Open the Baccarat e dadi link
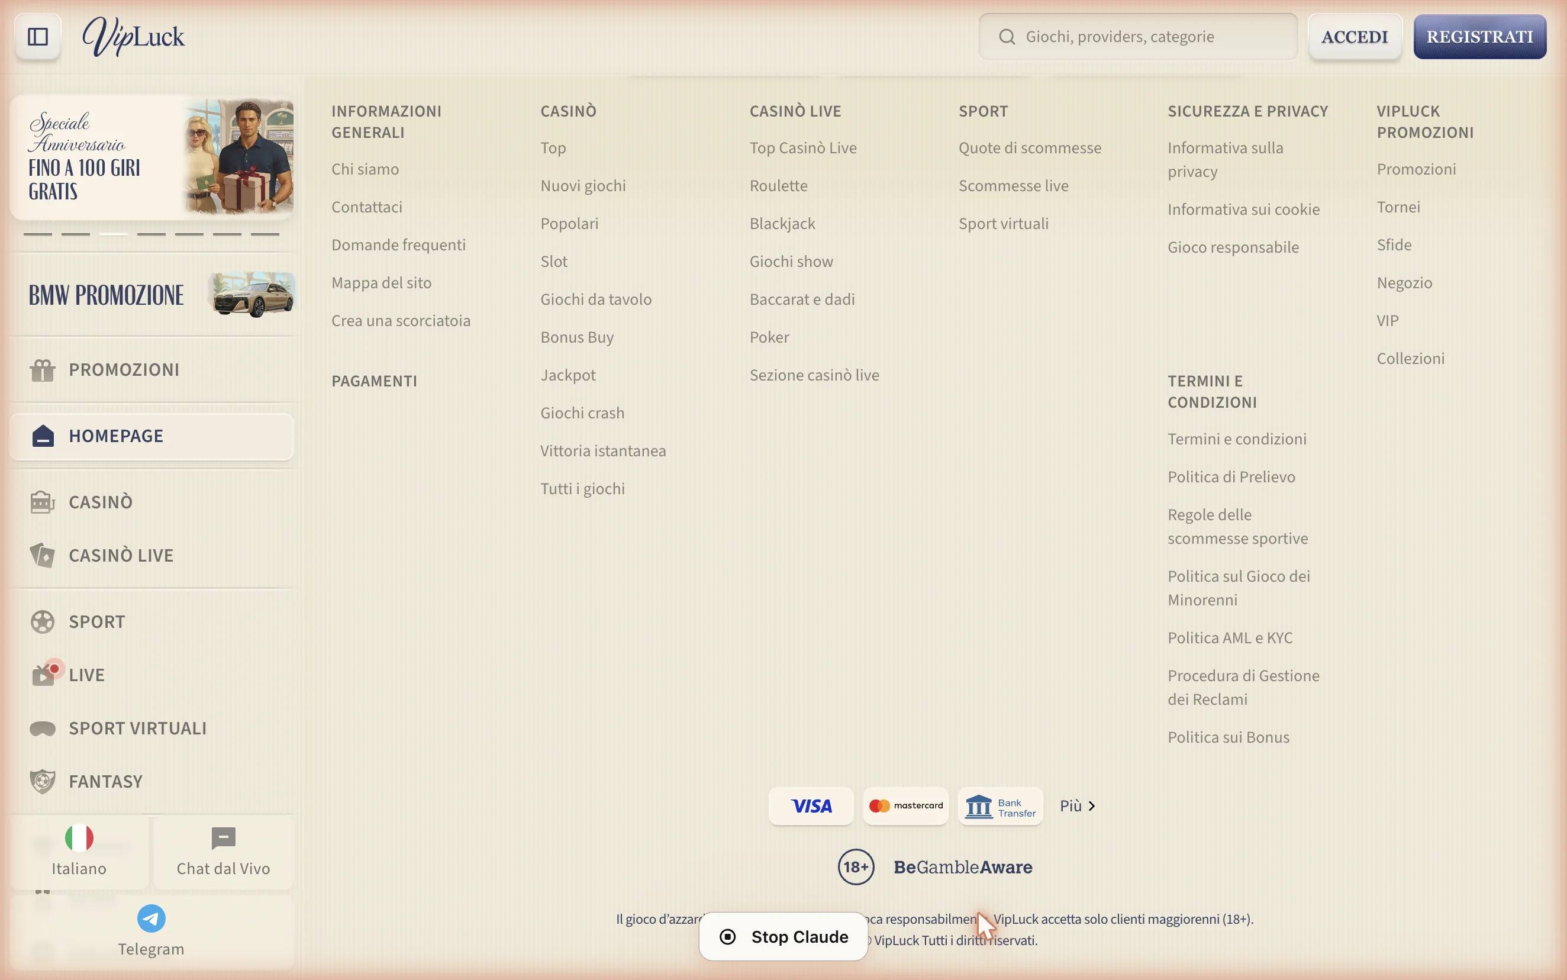This screenshot has height=980, width=1567. [x=802, y=299]
